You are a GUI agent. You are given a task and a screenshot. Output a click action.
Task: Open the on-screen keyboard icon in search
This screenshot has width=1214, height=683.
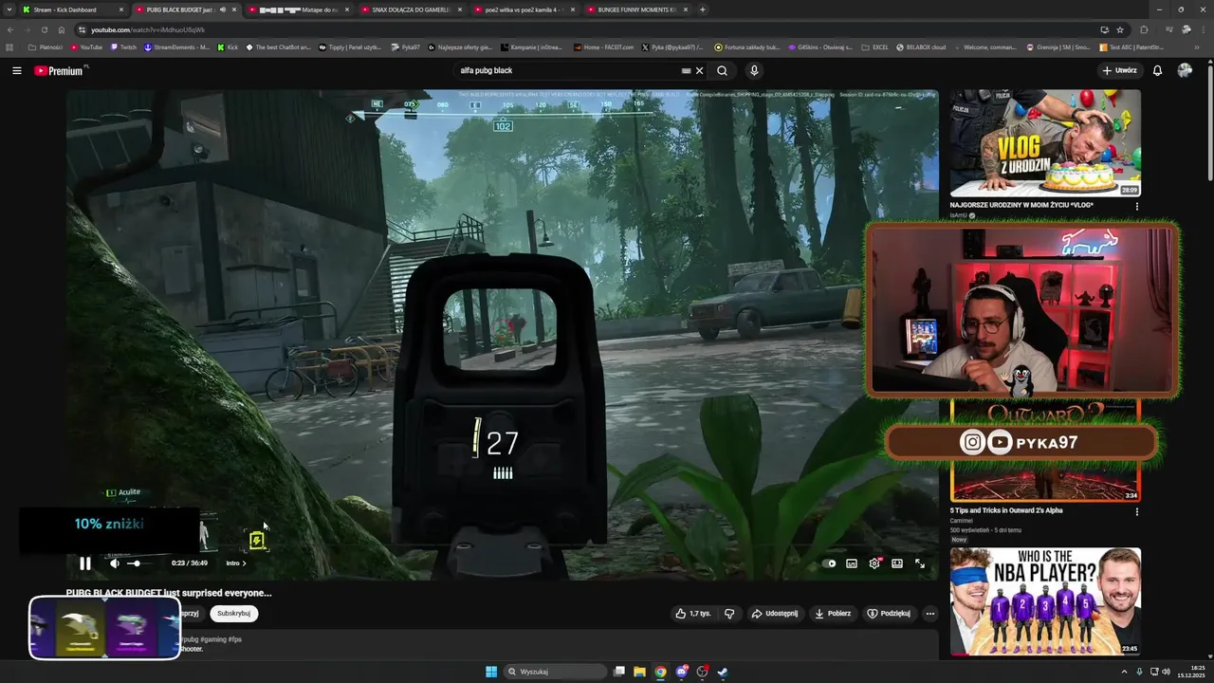pyautogui.click(x=686, y=70)
